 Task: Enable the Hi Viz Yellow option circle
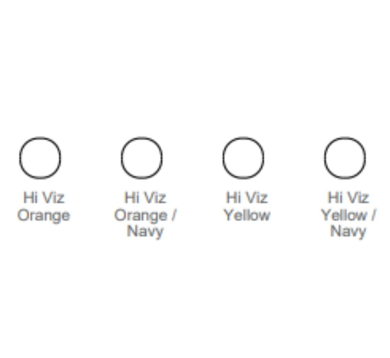coord(243,158)
